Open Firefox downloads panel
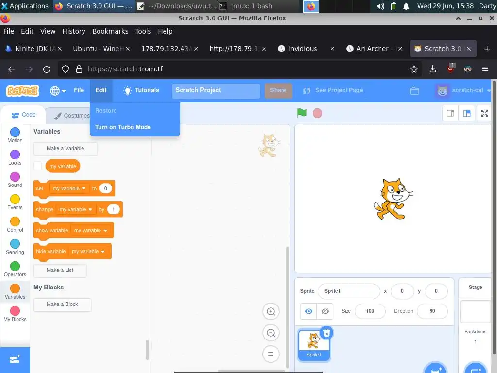The height and width of the screenshot is (373, 497). pyautogui.click(x=432, y=69)
